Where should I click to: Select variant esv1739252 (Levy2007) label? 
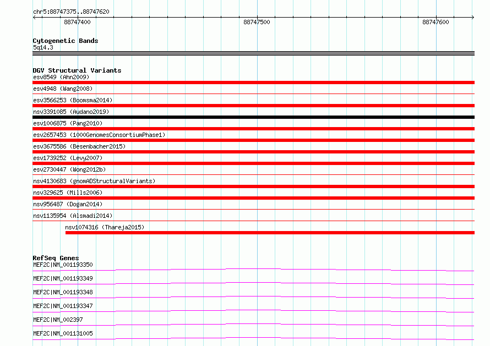click(68, 158)
